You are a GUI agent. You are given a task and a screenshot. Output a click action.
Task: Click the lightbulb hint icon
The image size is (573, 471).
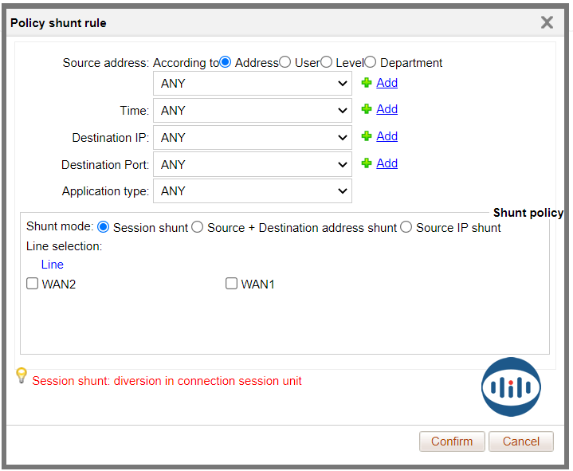coord(22,375)
